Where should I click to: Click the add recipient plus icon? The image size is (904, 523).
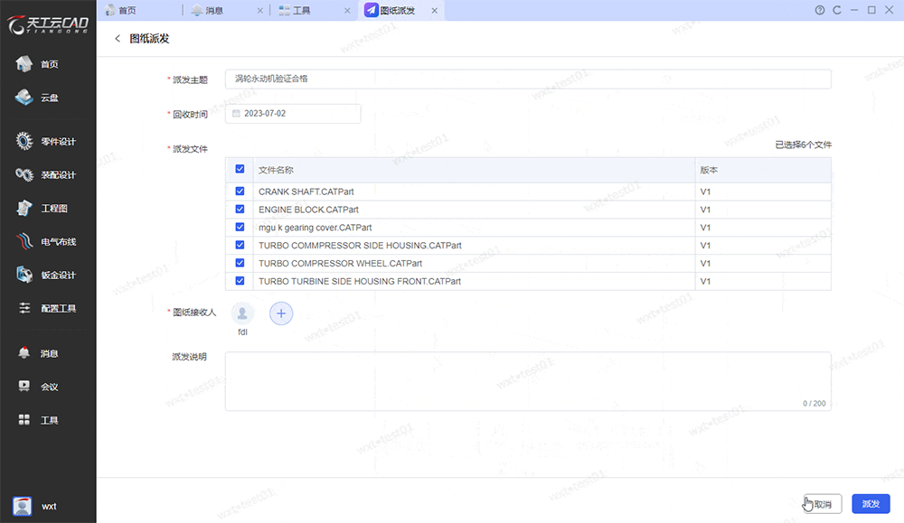281,313
